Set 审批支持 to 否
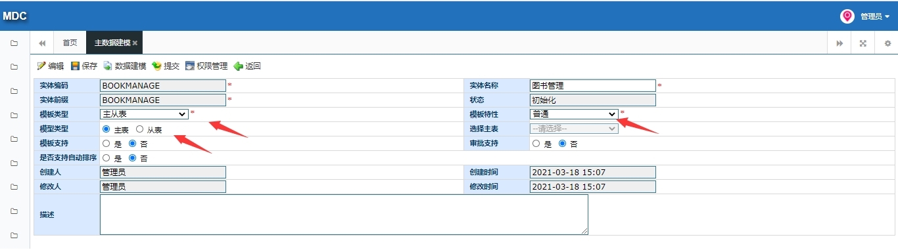Viewport: 898px width, 250px height. (563, 143)
